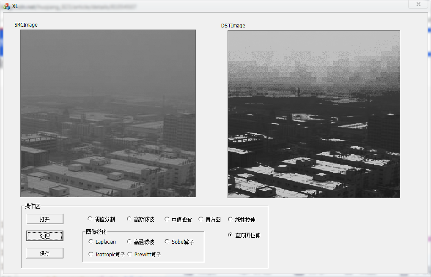Click the source image preview

pos(108,114)
